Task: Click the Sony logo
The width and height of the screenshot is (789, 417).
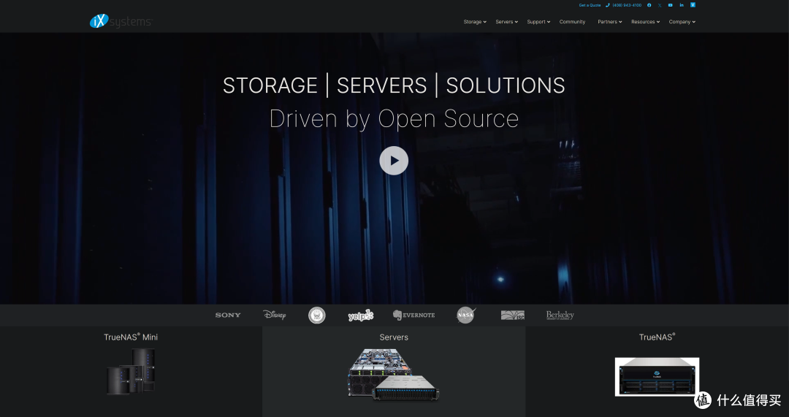Action: pos(228,315)
